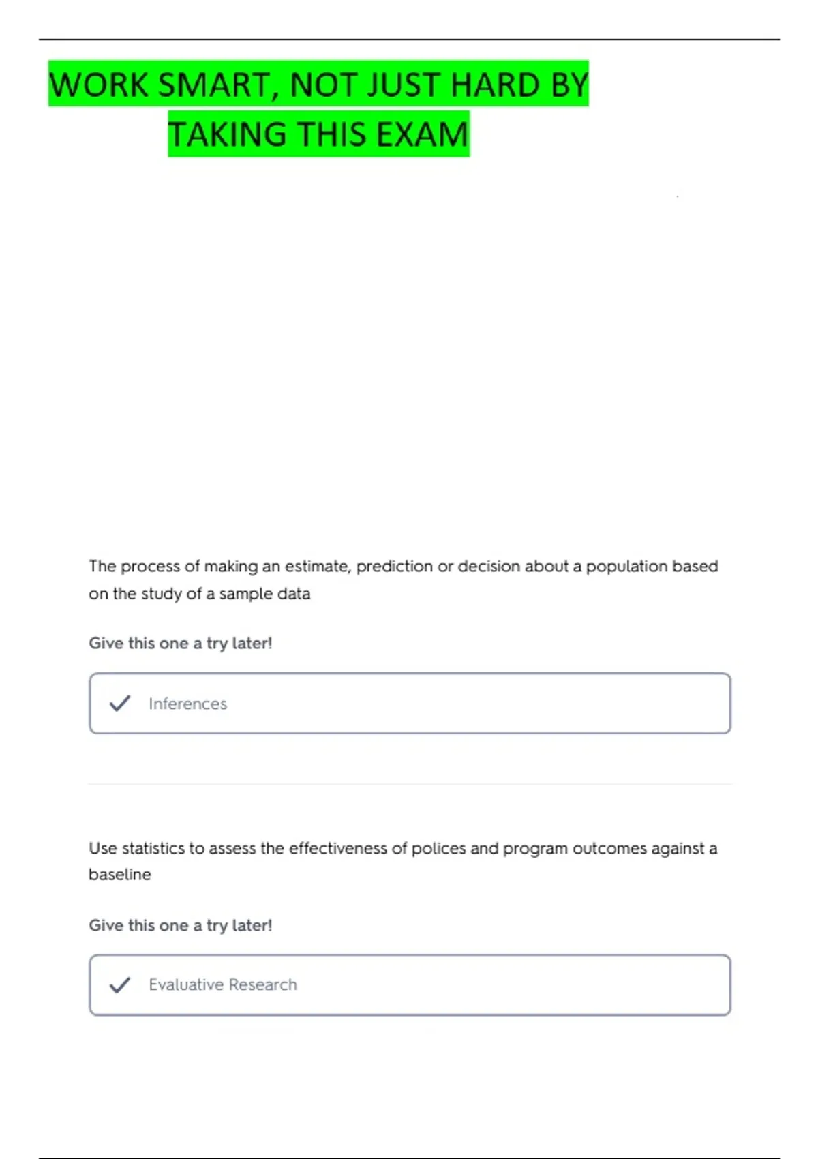
Task: Click the "Inferences" answer text
Action: tap(187, 704)
